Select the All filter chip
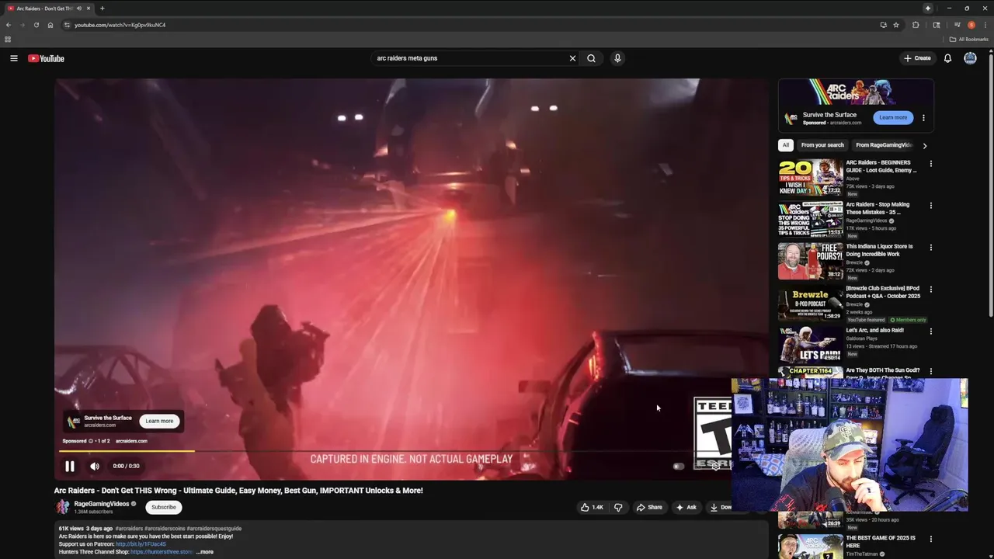 785,145
